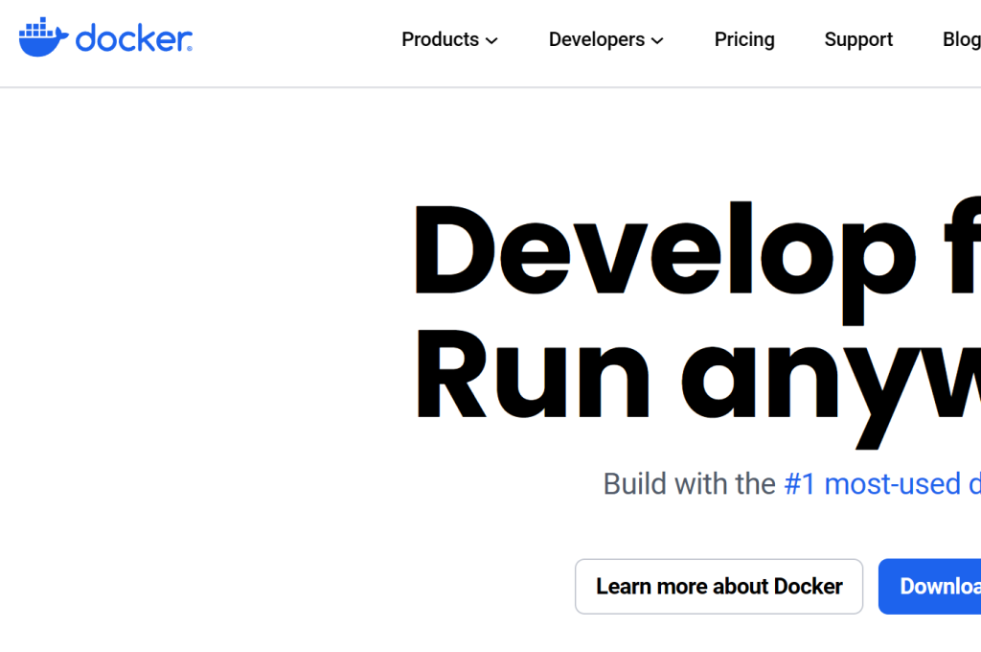Click the 'Build with the' subtitle text

tap(690, 483)
